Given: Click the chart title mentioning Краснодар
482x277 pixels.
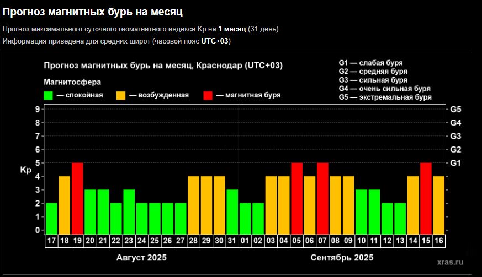Looking at the screenshot, I should pyautogui.click(x=163, y=66).
